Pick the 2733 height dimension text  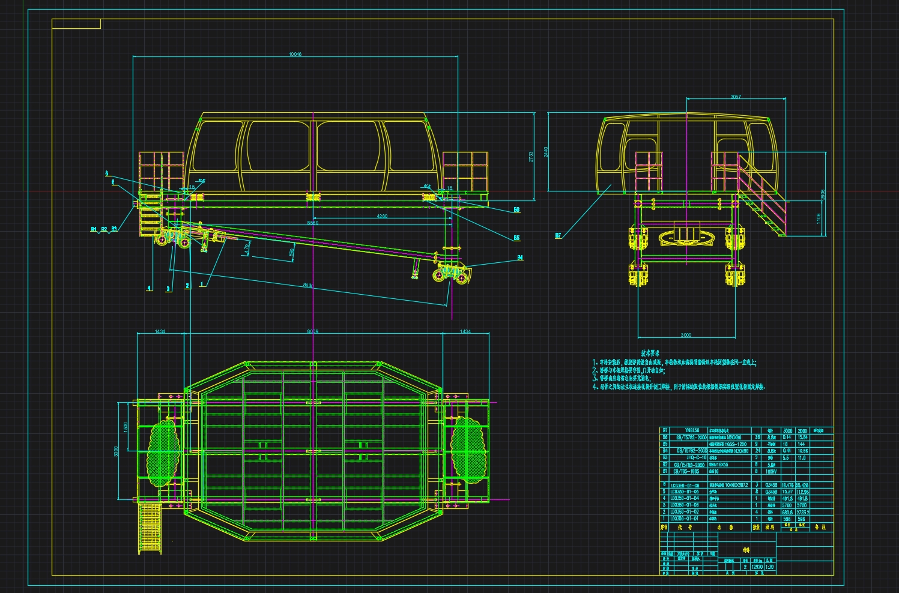pyautogui.click(x=531, y=157)
